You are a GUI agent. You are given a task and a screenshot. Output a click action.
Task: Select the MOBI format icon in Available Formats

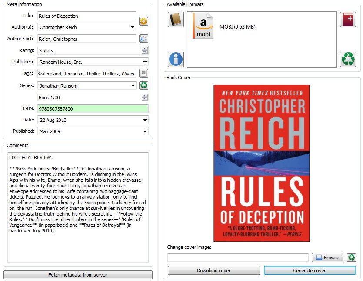click(203, 26)
